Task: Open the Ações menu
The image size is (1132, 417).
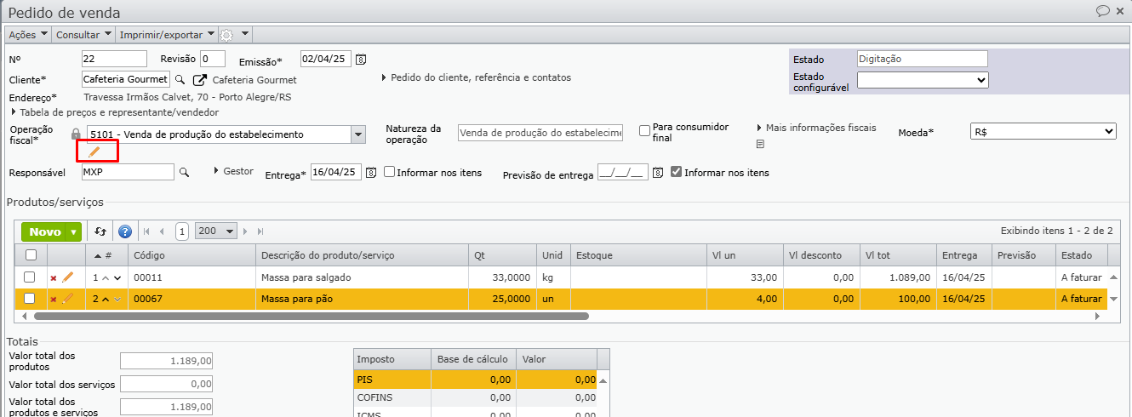Action: point(28,35)
